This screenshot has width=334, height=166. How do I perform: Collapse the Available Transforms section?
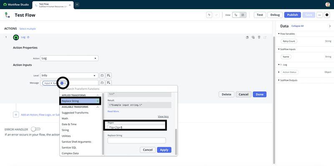[x=98, y=107]
